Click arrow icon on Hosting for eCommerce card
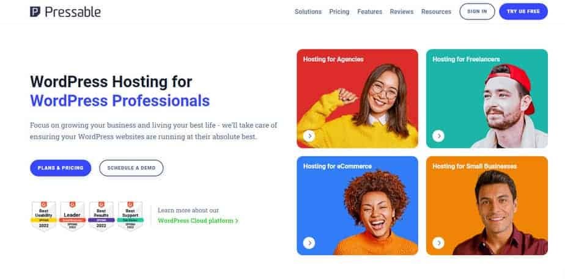Viewport: 565px width, 279px height. pyautogui.click(x=309, y=243)
